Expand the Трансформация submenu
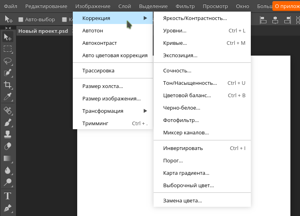The width and height of the screenshot is (300, 216). (x=113, y=111)
